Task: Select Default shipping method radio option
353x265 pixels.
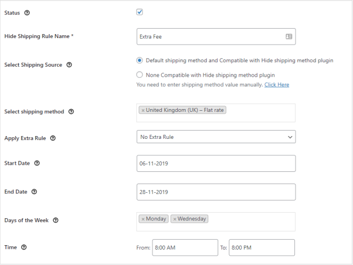Action: 140,60
